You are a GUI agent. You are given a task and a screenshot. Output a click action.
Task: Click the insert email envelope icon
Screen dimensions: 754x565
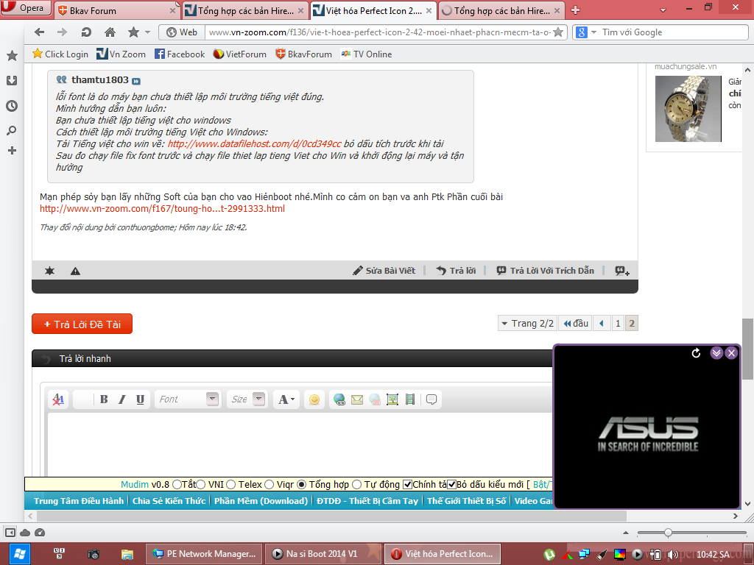(357, 399)
